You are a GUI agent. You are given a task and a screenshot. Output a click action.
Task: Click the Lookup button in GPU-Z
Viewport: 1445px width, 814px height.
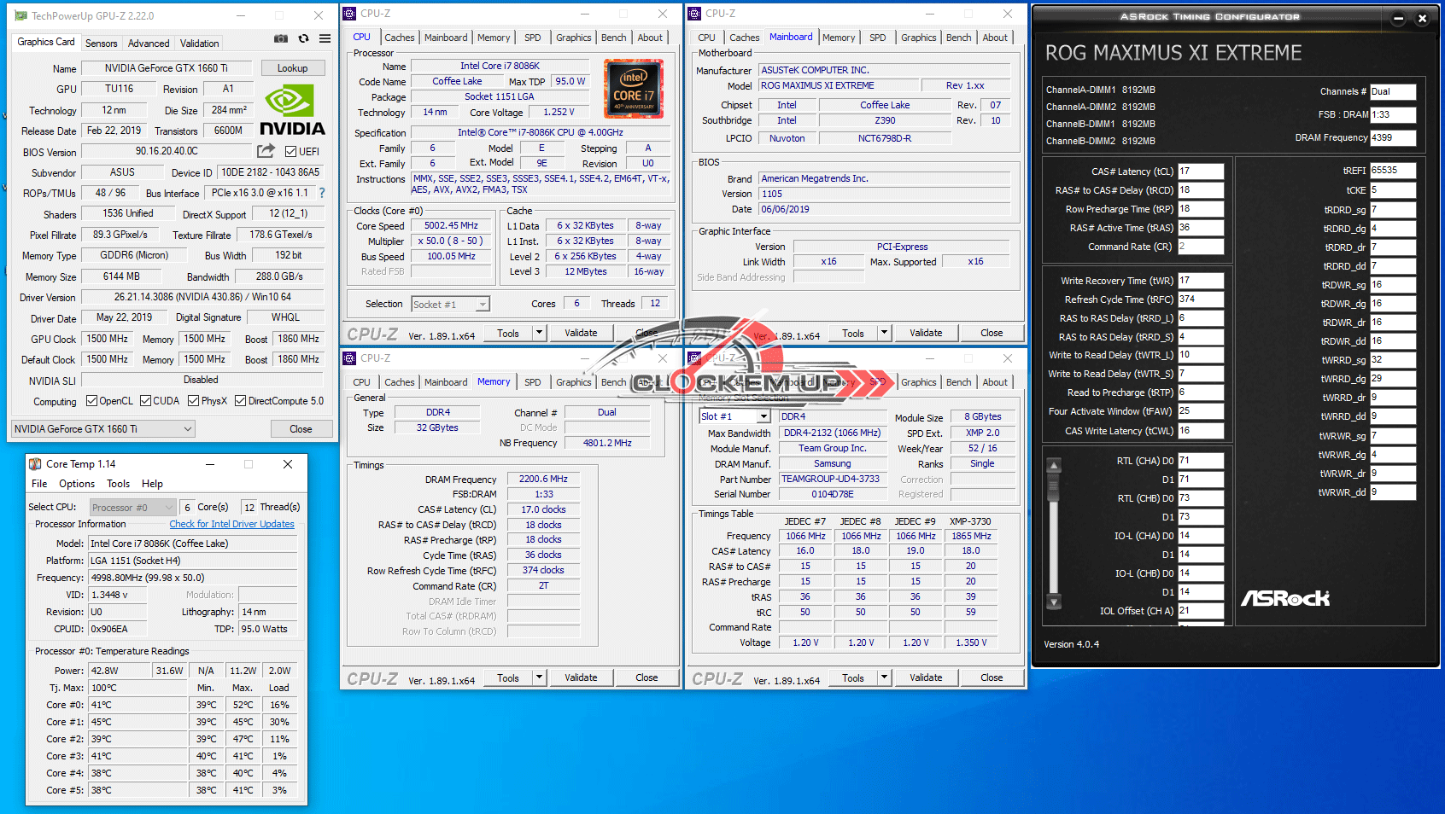point(292,68)
